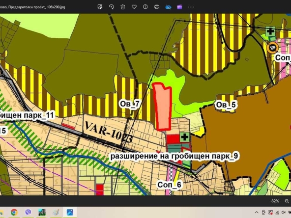Rotate the map image

(x=112, y=7)
